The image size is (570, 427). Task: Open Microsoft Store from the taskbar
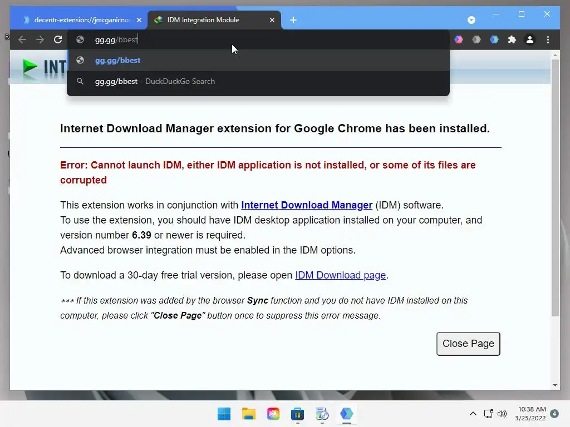pyautogui.click(x=297, y=414)
